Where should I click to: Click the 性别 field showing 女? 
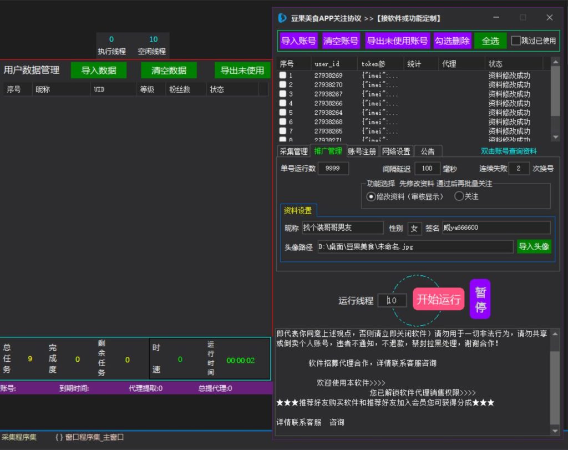pos(414,228)
